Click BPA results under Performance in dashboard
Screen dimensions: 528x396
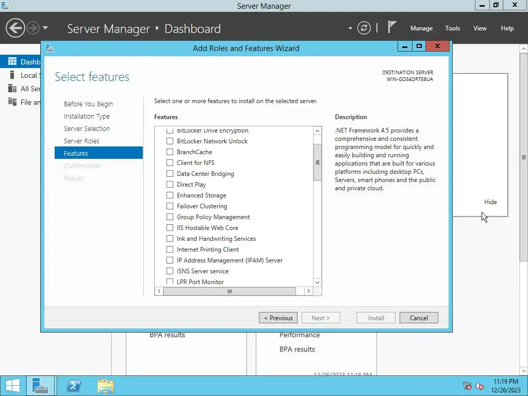297,349
